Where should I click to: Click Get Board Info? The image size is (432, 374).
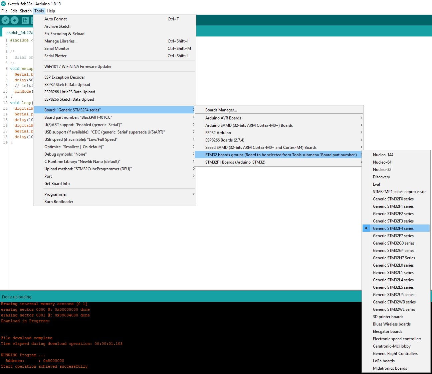(x=57, y=184)
